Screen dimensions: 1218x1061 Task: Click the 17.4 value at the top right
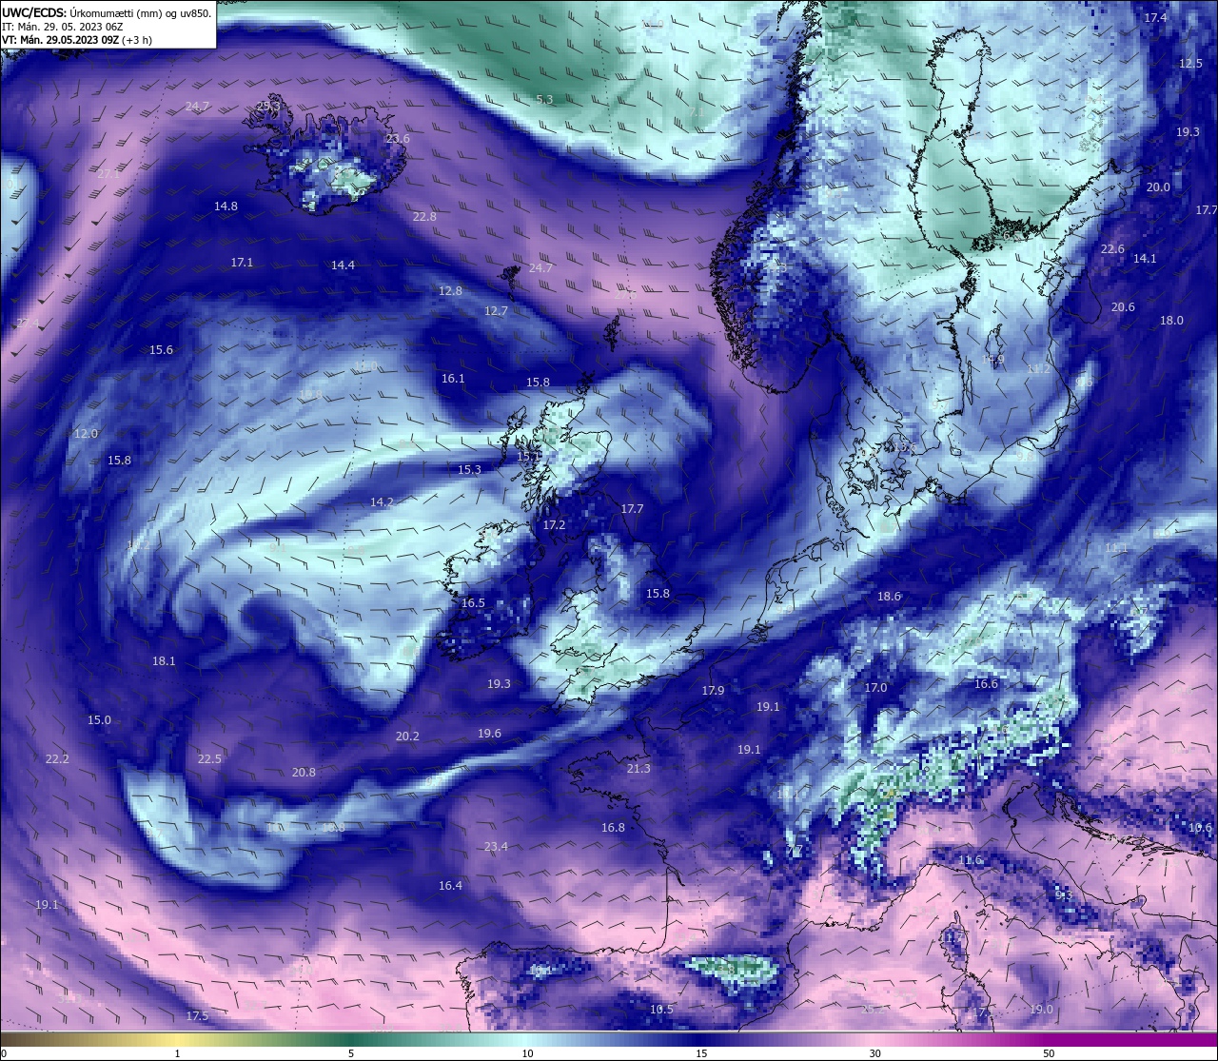pos(1155,17)
